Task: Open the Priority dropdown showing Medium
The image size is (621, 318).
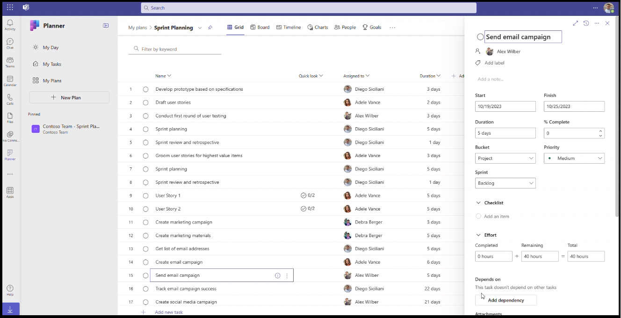Action: pos(574,159)
